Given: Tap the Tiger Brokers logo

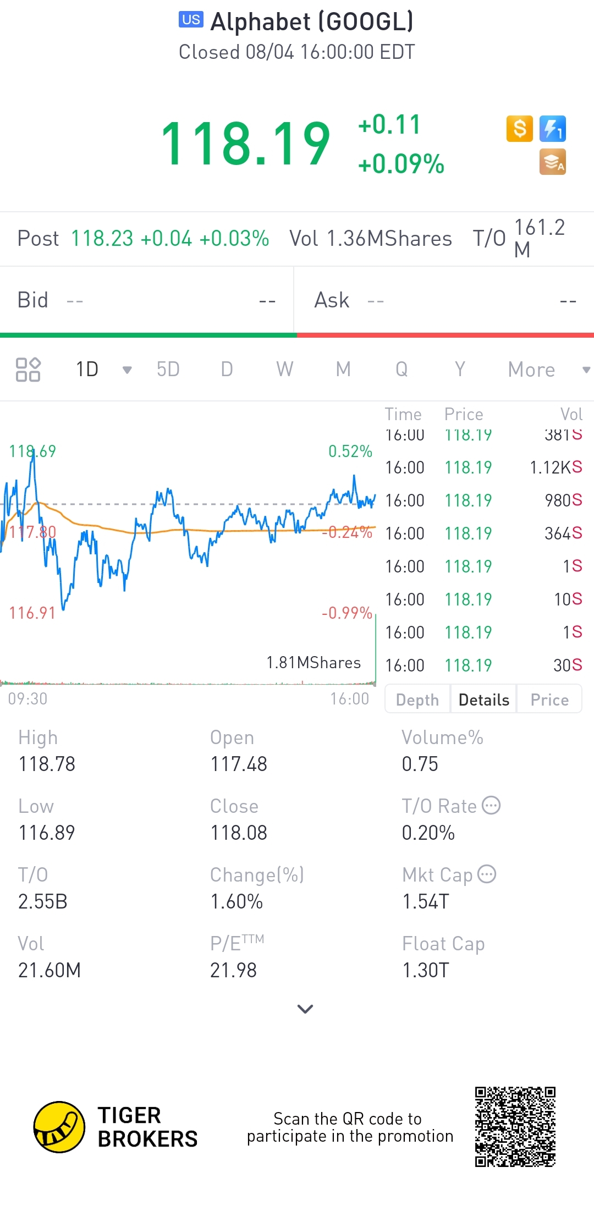Looking at the screenshot, I should click(116, 1127).
